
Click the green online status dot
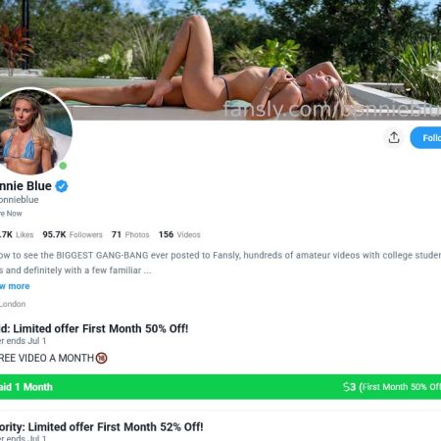point(63,166)
